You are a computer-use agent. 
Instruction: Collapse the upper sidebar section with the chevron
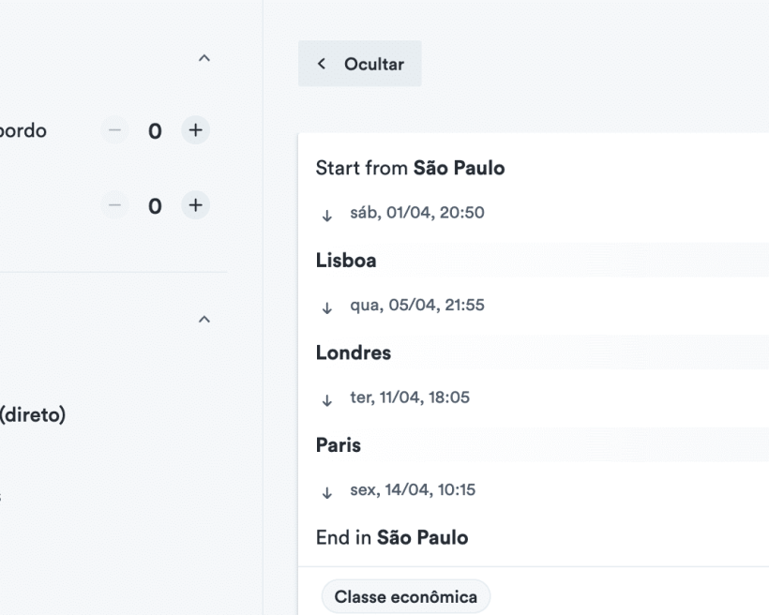[x=204, y=59]
